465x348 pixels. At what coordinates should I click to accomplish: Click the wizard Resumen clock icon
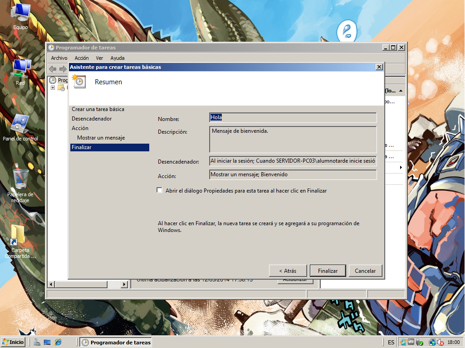click(x=79, y=82)
